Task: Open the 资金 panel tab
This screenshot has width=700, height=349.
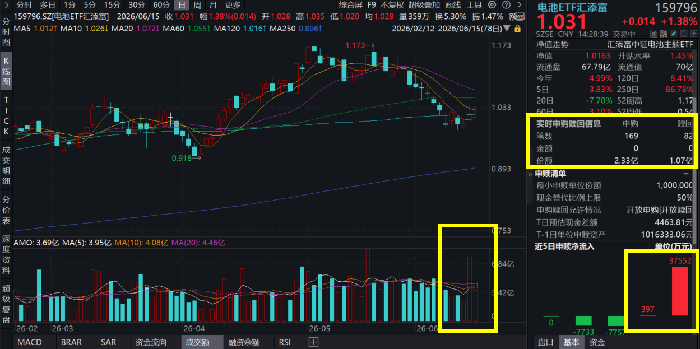Action: (597, 342)
